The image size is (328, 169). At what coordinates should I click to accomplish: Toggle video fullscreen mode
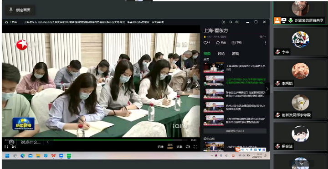tap(195, 147)
